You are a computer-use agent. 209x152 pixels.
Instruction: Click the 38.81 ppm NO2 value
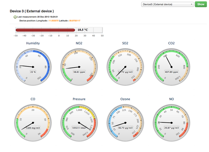79,72
